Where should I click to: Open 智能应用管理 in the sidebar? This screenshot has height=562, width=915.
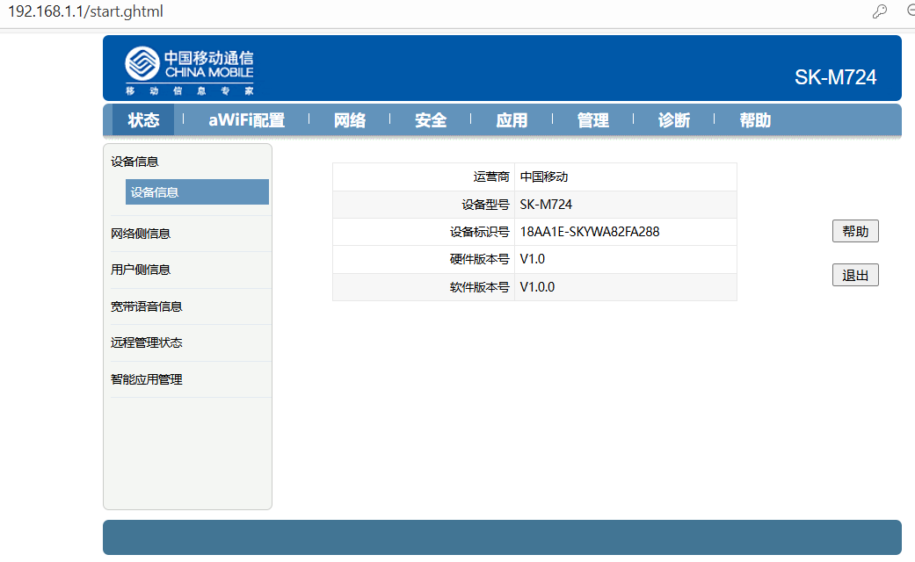(147, 379)
